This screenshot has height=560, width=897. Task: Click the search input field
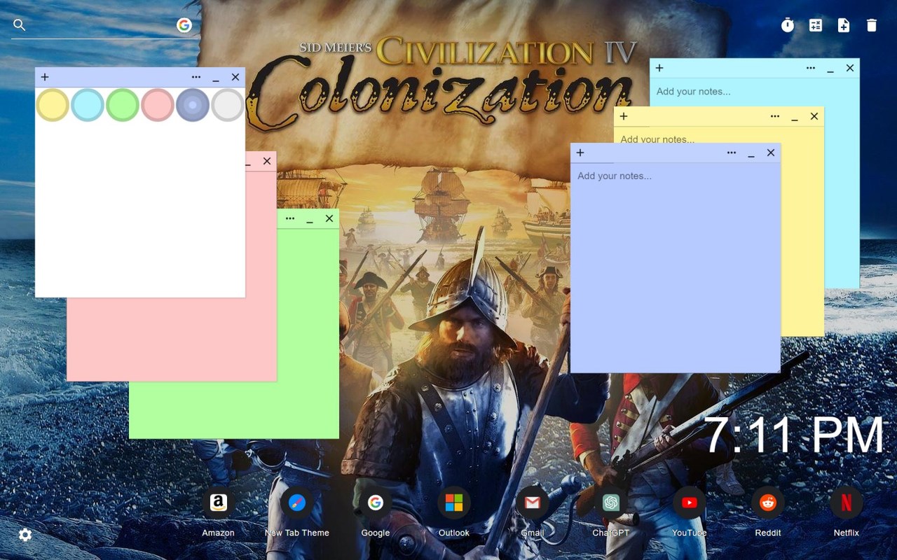101,25
